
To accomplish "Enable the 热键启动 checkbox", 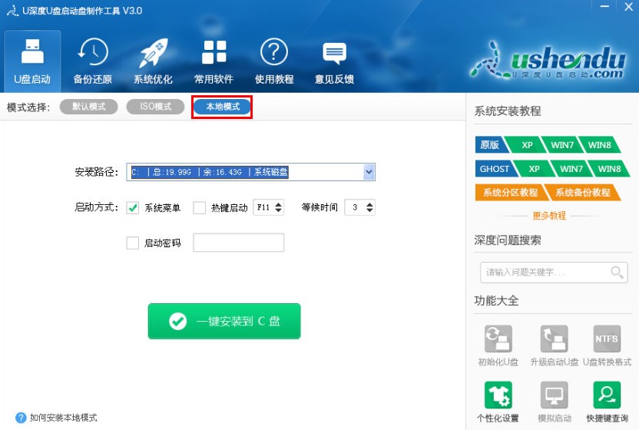I will pyautogui.click(x=199, y=208).
